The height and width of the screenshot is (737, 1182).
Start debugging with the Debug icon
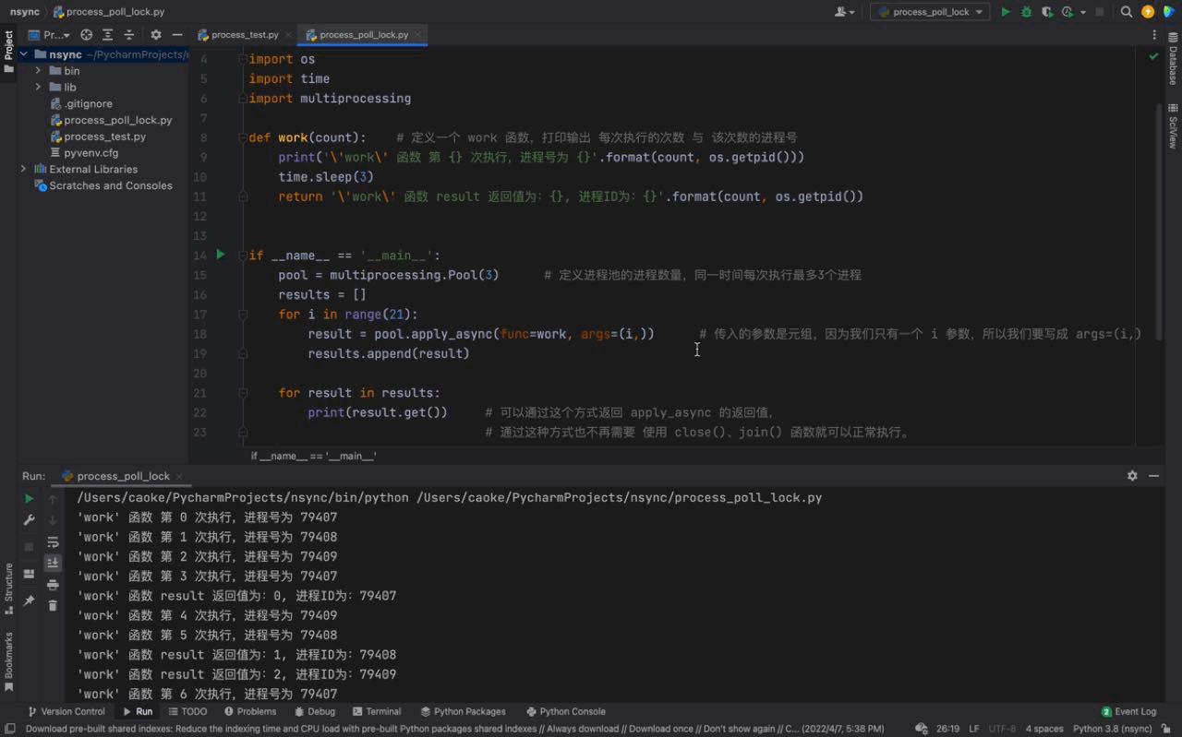point(1026,11)
